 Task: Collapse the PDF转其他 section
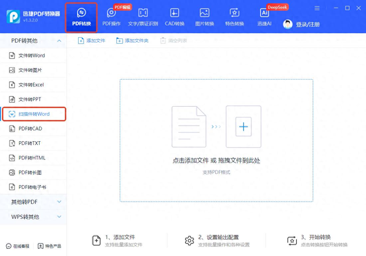coord(59,41)
